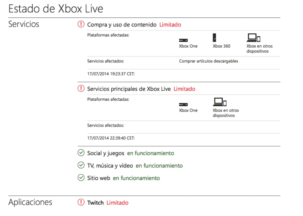This screenshot has height=216, width=303.
Task: Click the Xbox One console icon under Compra y uso
Action: 183,40
